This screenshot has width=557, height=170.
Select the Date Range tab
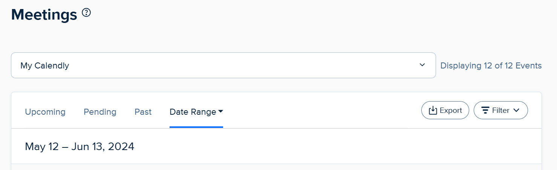(193, 112)
